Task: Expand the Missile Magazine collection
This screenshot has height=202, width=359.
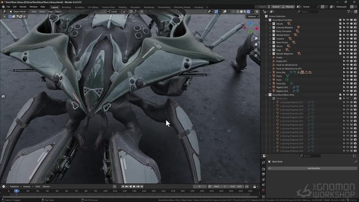Action: click(x=270, y=53)
